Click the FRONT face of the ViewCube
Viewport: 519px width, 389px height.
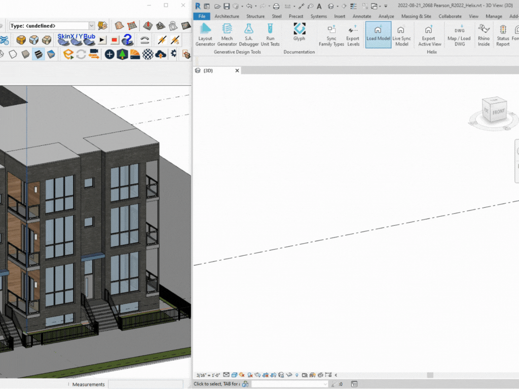click(498, 112)
